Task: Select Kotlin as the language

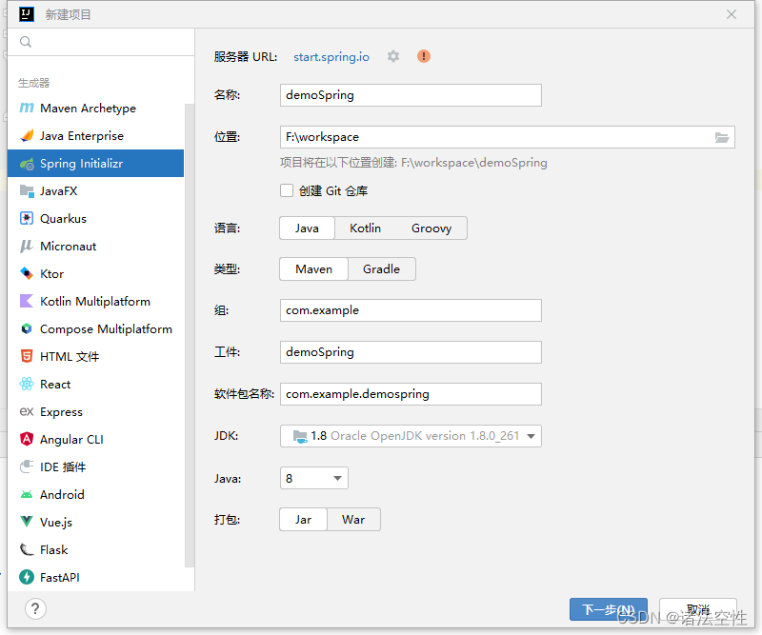Action: point(366,228)
